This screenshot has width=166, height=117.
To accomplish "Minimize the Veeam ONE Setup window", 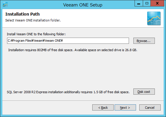I will pos(139,4).
